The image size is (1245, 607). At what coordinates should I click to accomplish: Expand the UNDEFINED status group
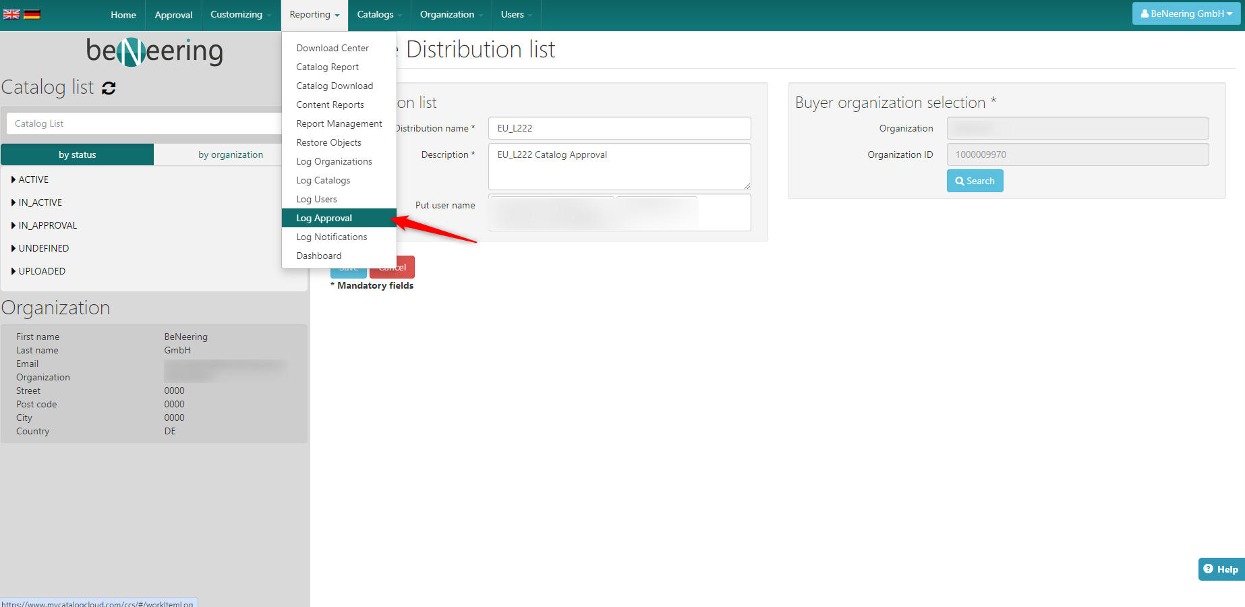[43, 248]
